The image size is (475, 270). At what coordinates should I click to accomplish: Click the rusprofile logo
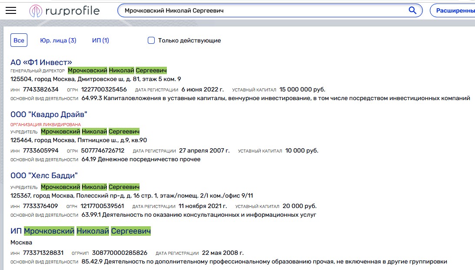point(64,11)
